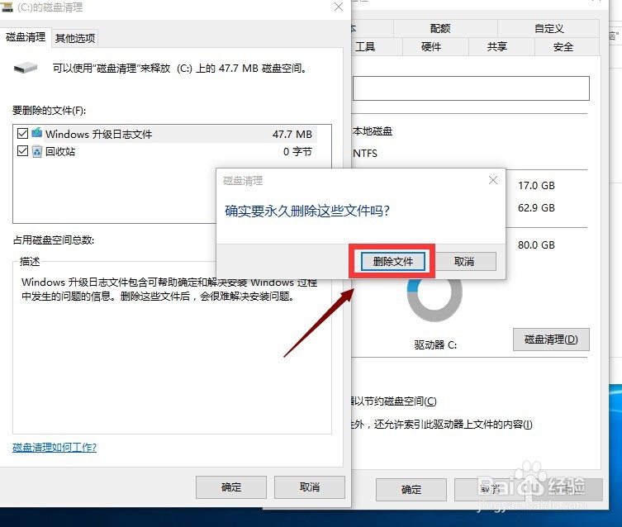Uncheck 回收站 checkbox

click(22, 151)
